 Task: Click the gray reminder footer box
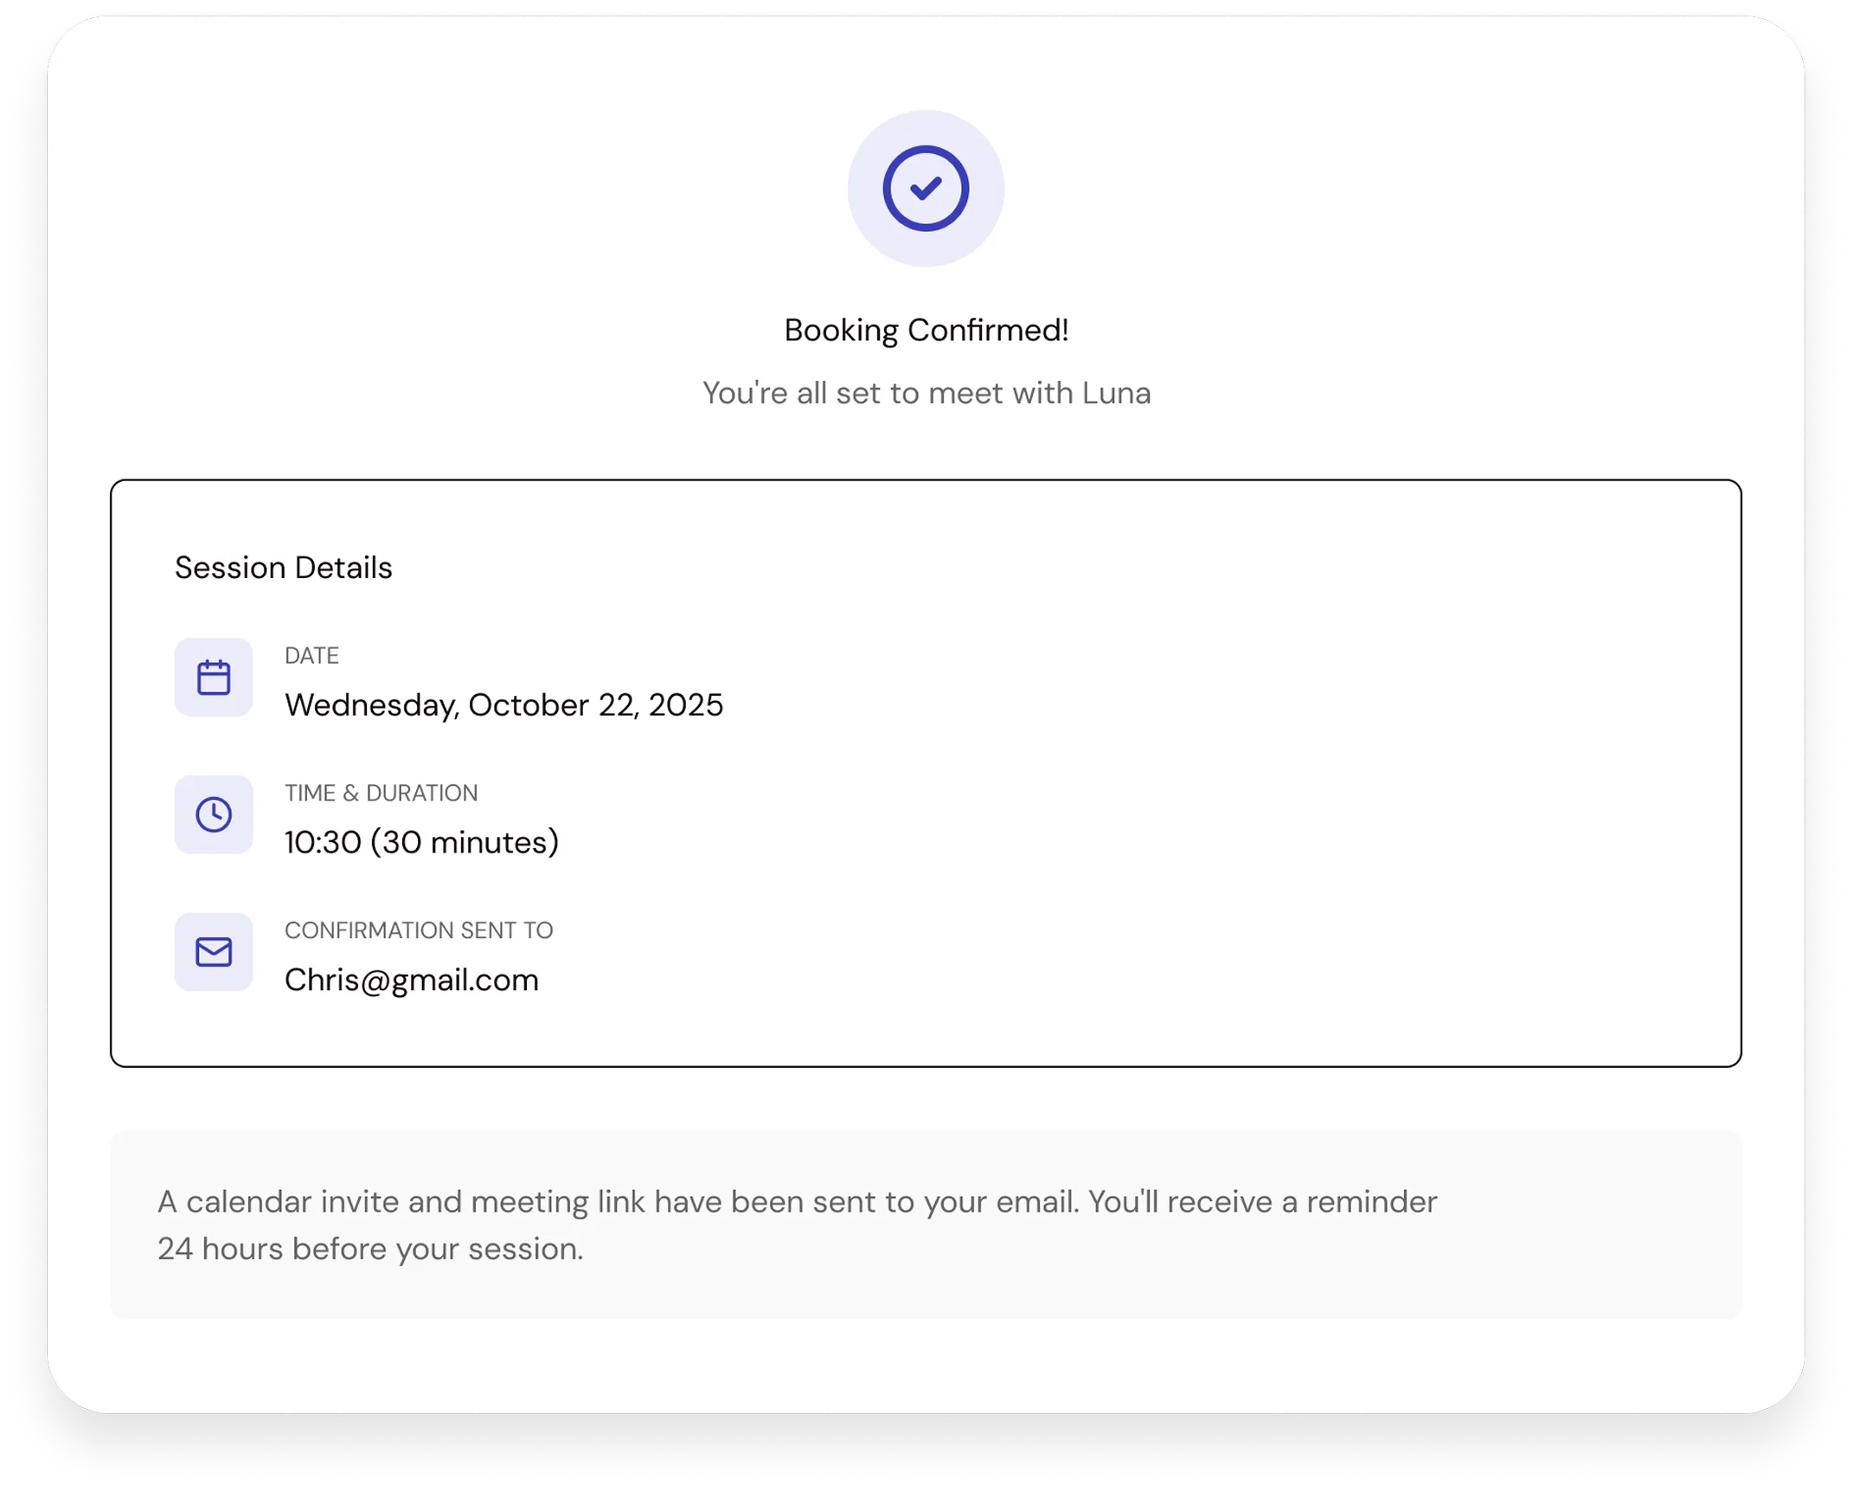926,1224
